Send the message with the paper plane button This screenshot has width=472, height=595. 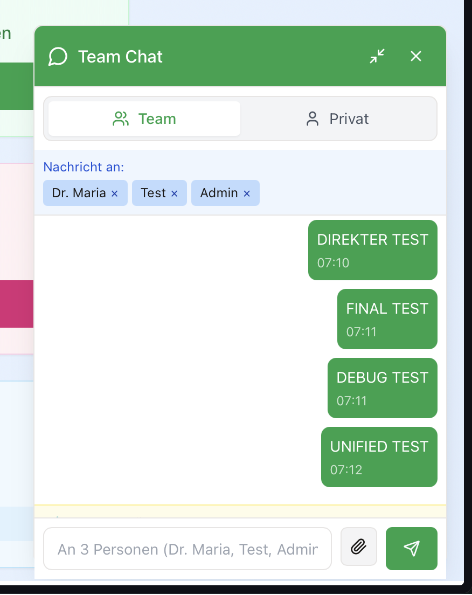click(x=411, y=548)
